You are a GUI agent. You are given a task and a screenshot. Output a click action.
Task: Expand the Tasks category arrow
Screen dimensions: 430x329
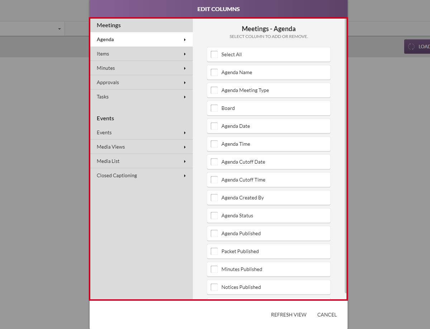tap(185, 97)
